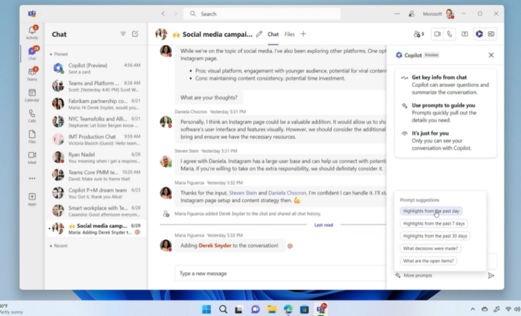Open Teams Core PMM team chat
Image resolution: width=521 pixels, height=316 pixels.
[96, 175]
